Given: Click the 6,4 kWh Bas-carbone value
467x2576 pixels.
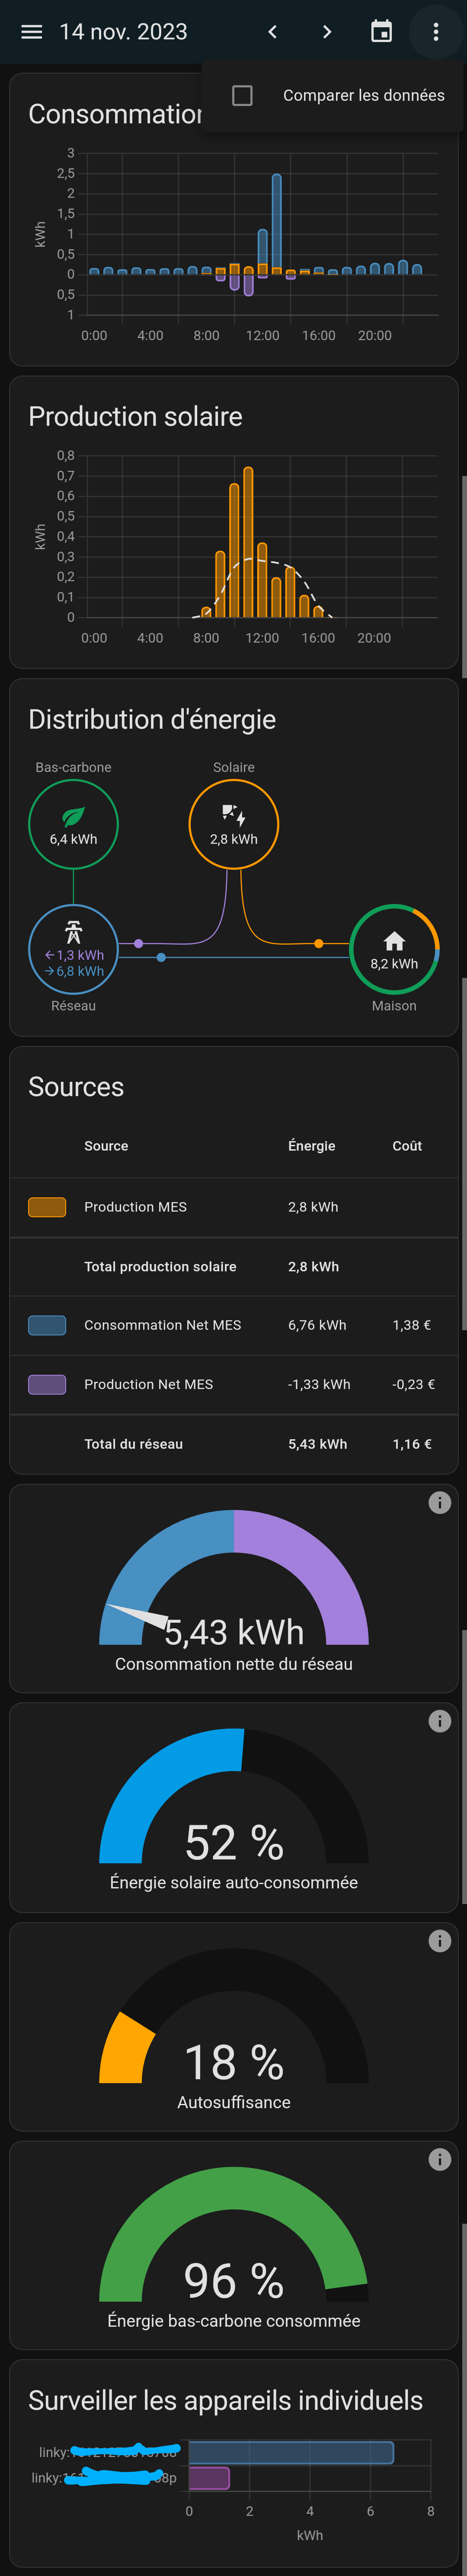Looking at the screenshot, I should (73, 839).
